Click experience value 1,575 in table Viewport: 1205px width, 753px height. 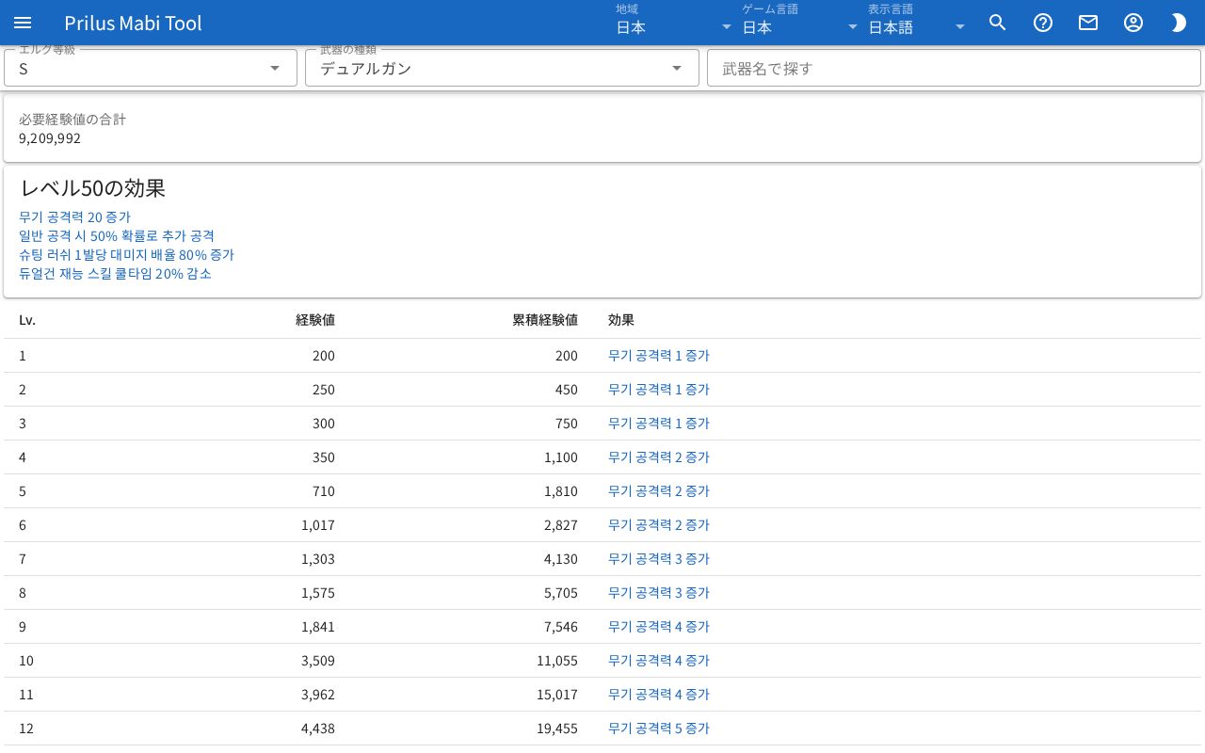[318, 593]
